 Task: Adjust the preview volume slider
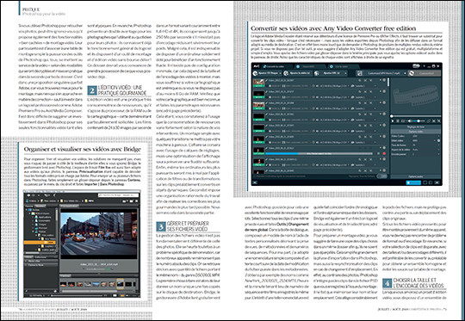pyautogui.click(x=418, y=121)
